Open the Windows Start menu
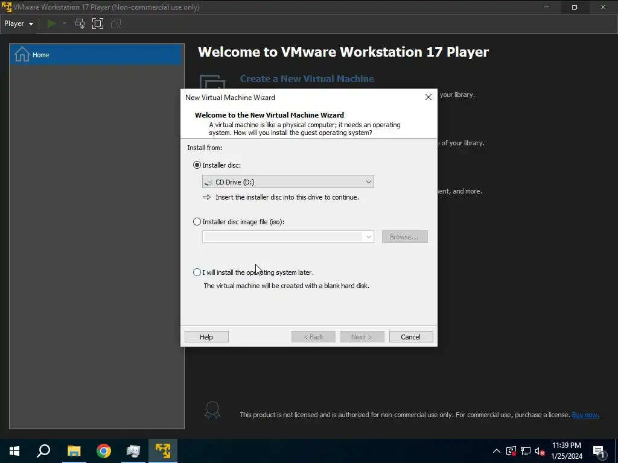The image size is (618, 463). coord(14,451)
